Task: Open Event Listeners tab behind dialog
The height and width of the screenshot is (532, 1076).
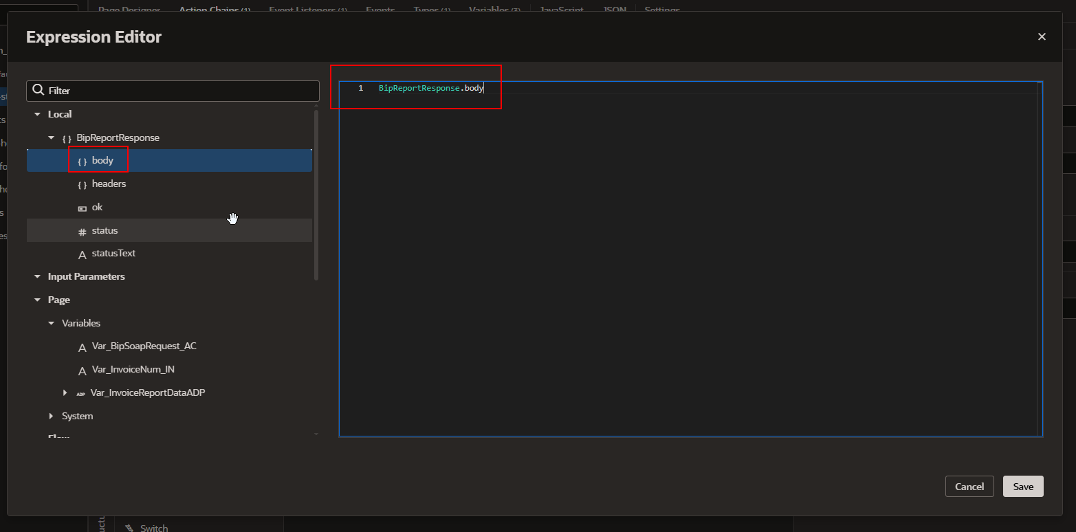Action: pos(307,10)
